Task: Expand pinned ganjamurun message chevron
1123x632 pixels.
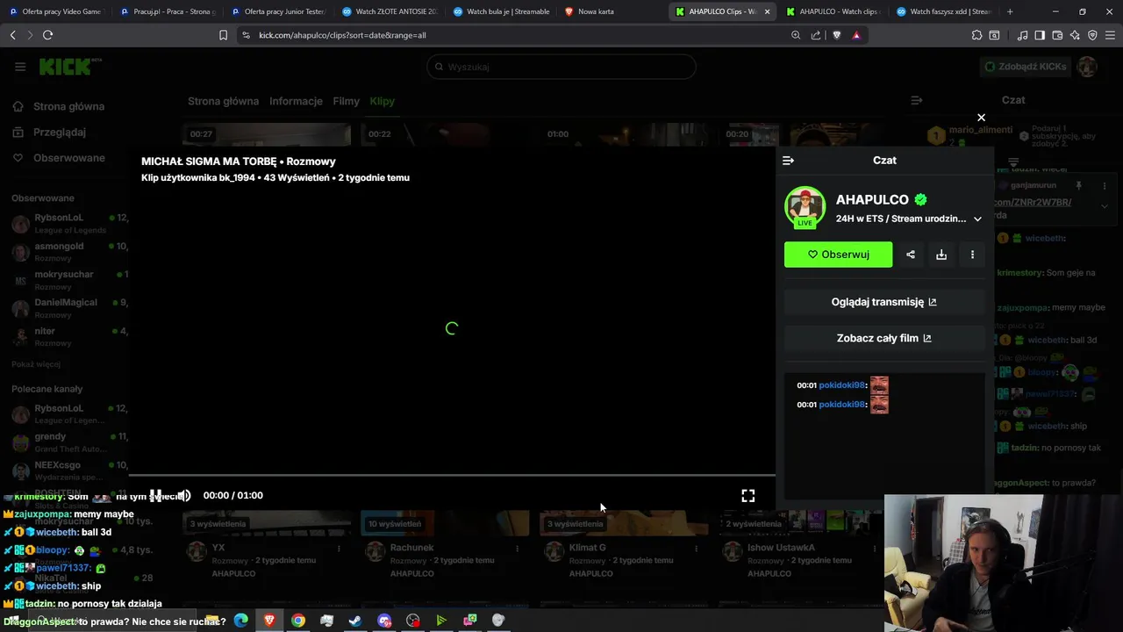Action: tap(1104, 206)
